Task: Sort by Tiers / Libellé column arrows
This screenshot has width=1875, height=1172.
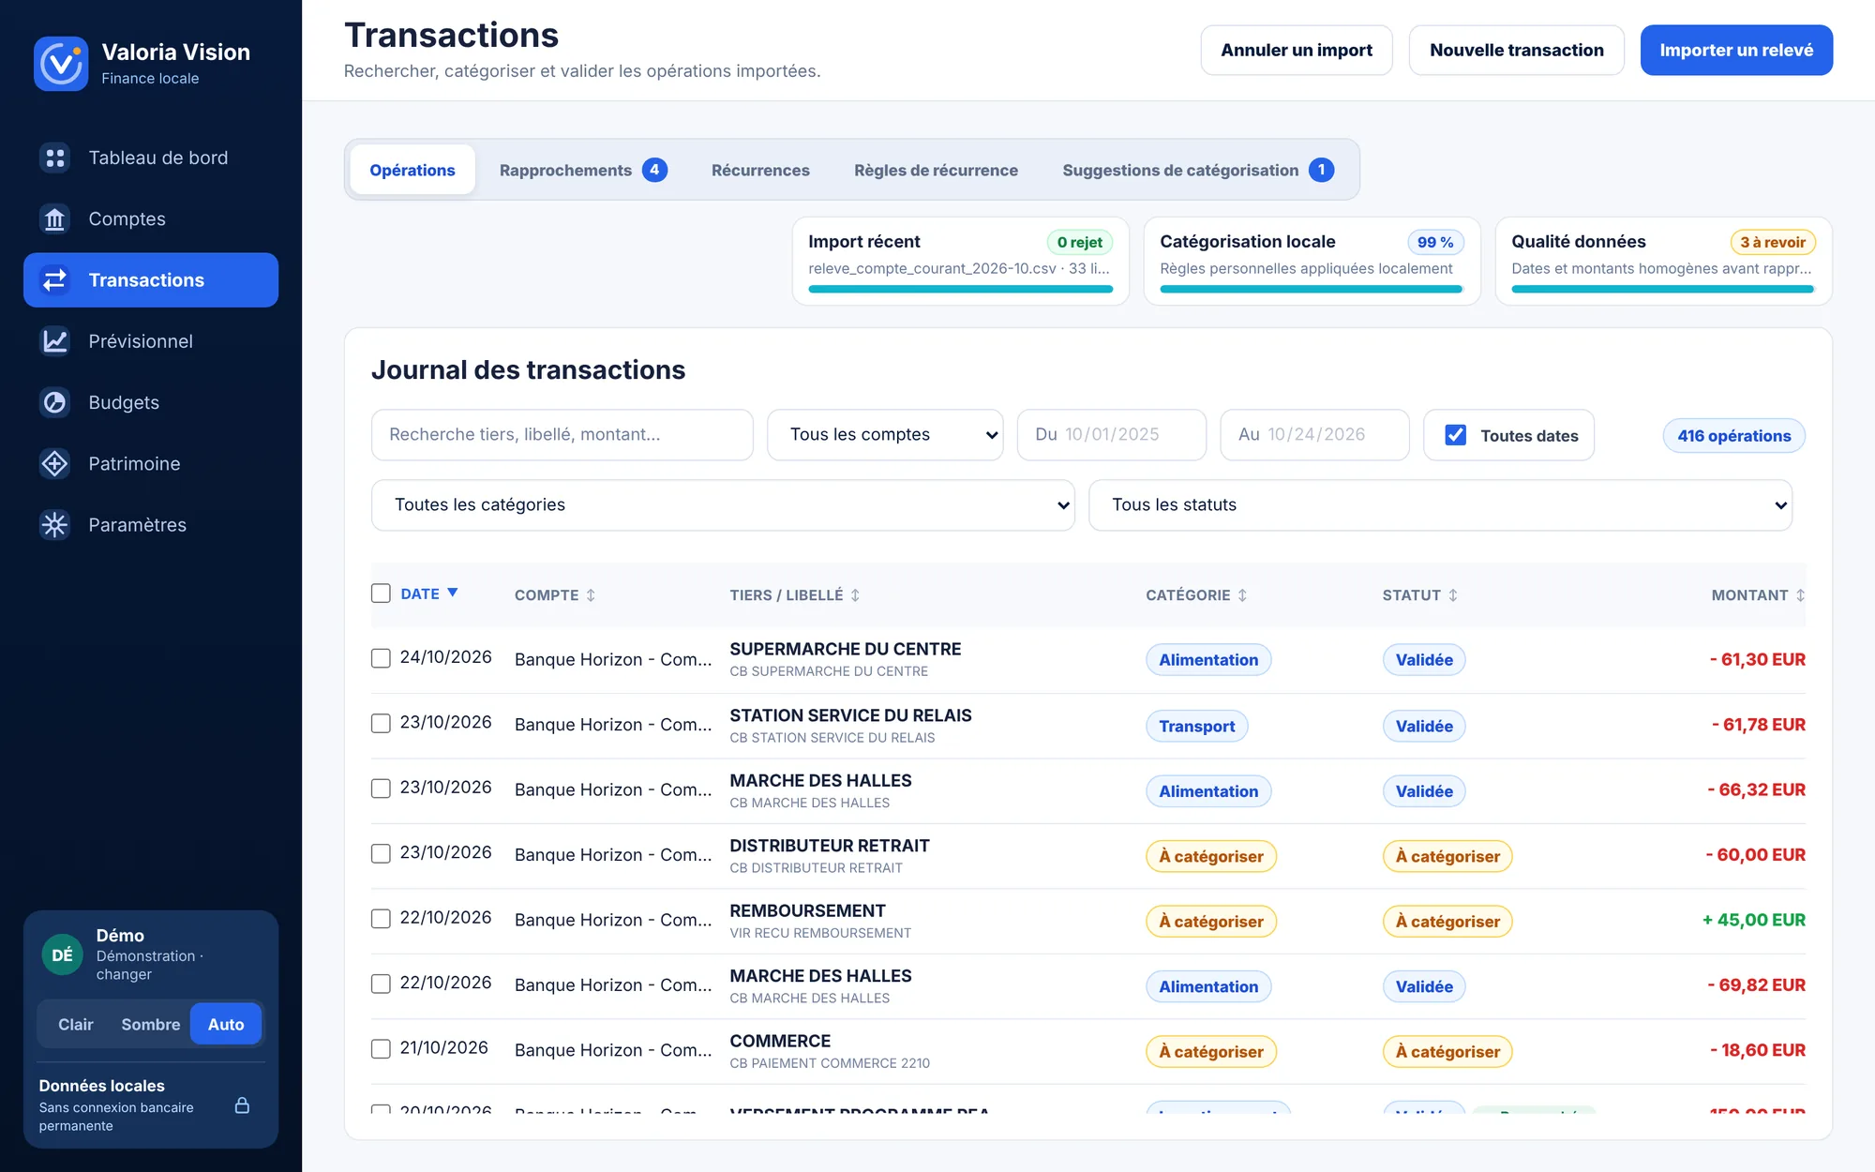Action: [855, 595]
